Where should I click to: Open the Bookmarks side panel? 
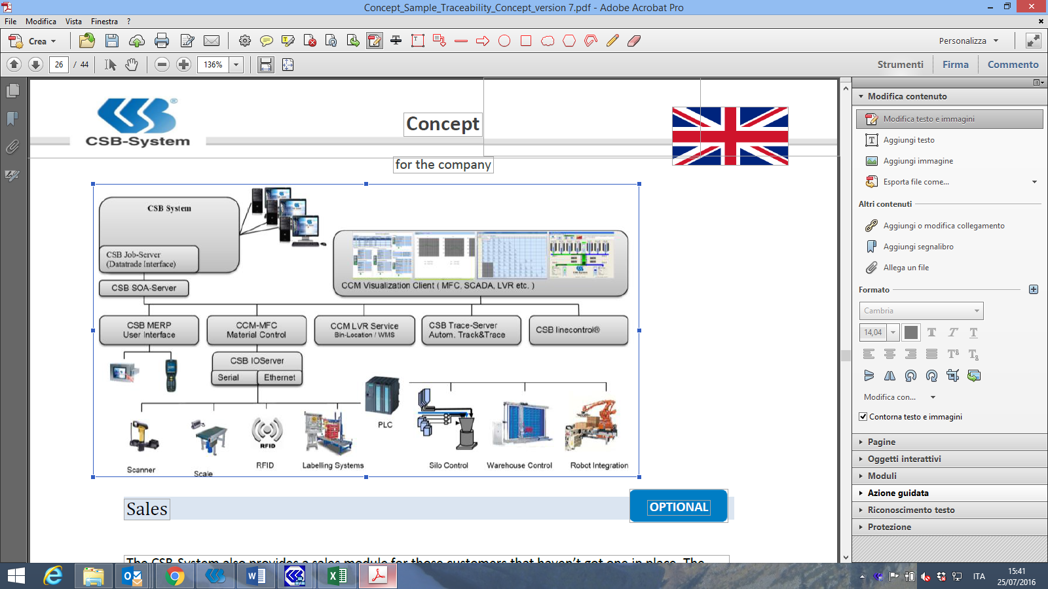click(12, 119)
